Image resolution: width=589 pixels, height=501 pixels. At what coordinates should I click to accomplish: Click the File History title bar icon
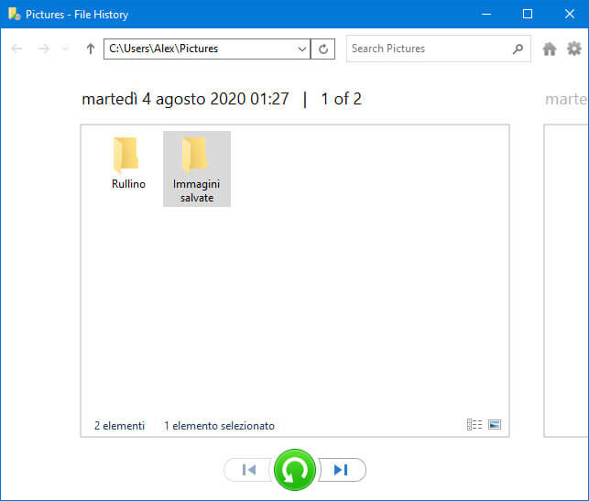(x=15, y=15)
